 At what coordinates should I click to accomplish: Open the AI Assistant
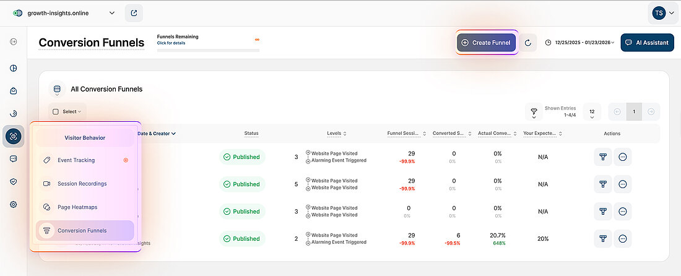647,43
